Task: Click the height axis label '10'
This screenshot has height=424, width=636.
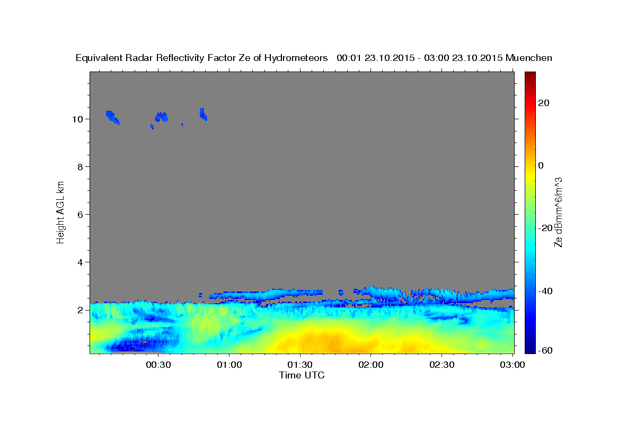Action: click(x=77, y=119)
